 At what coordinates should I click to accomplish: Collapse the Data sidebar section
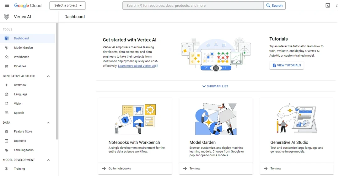48,123
